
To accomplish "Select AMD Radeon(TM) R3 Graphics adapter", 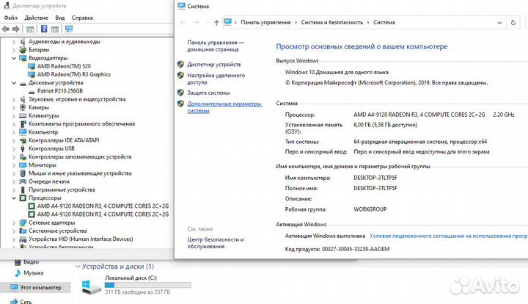I will (74, 74).
